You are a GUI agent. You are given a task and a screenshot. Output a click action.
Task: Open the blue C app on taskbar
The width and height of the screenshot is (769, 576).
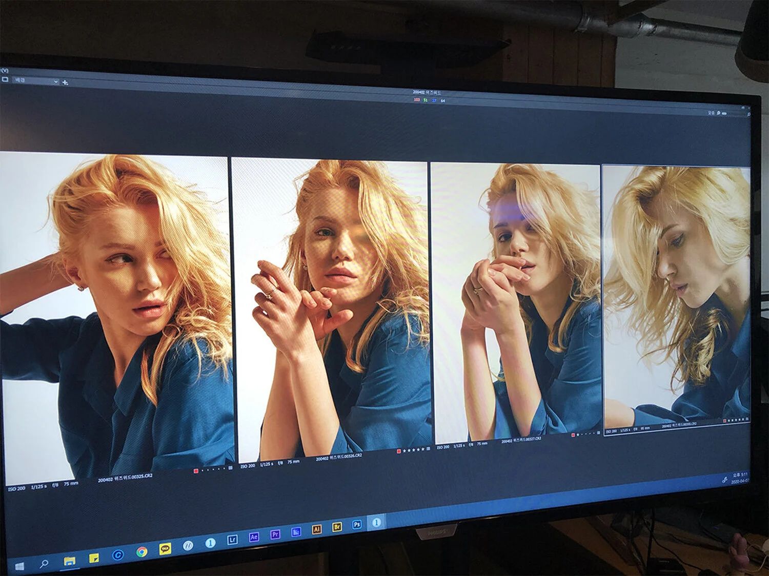118,555
